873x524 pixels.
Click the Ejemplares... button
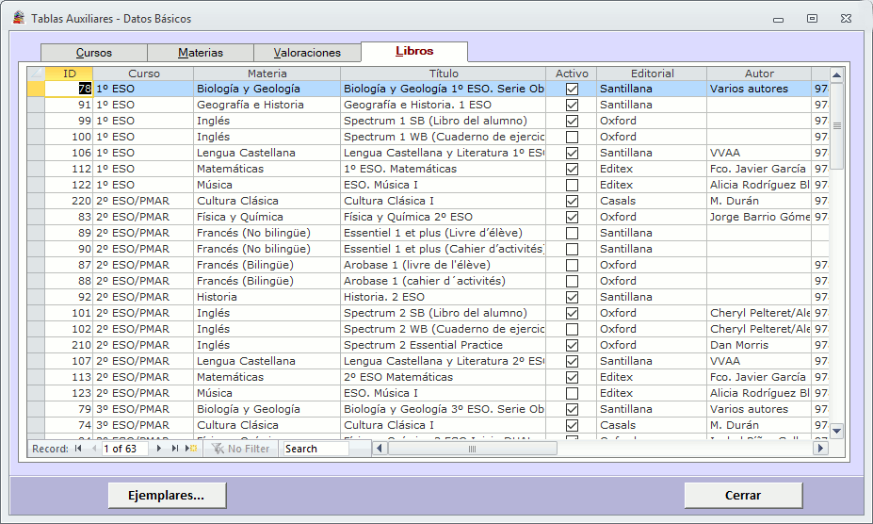click(x=168, y=495)
